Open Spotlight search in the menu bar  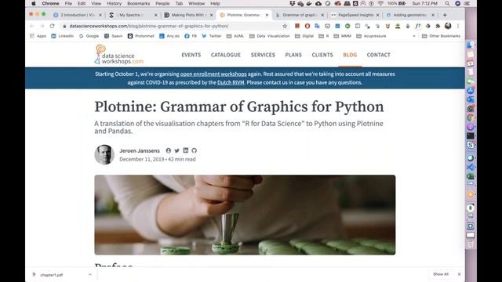(x=447, y=3)
